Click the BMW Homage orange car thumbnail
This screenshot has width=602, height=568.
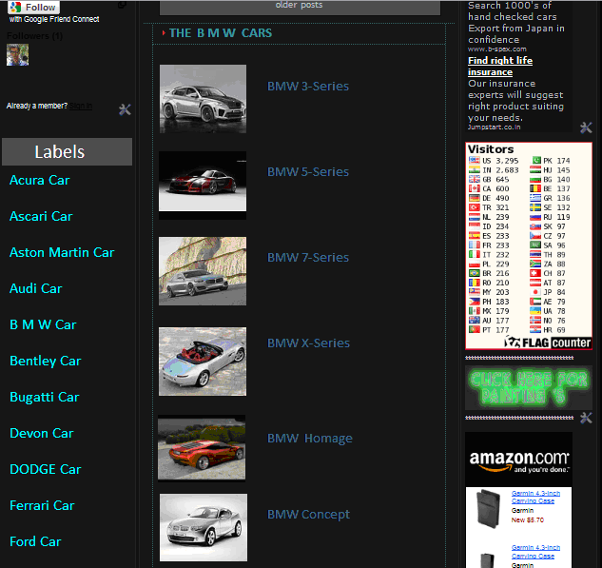pos(202,448)
